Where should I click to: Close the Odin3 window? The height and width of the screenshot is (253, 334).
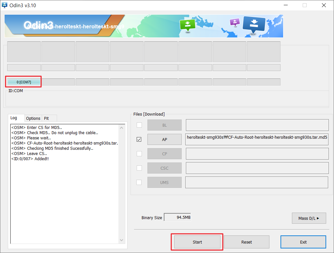(324, 5)
